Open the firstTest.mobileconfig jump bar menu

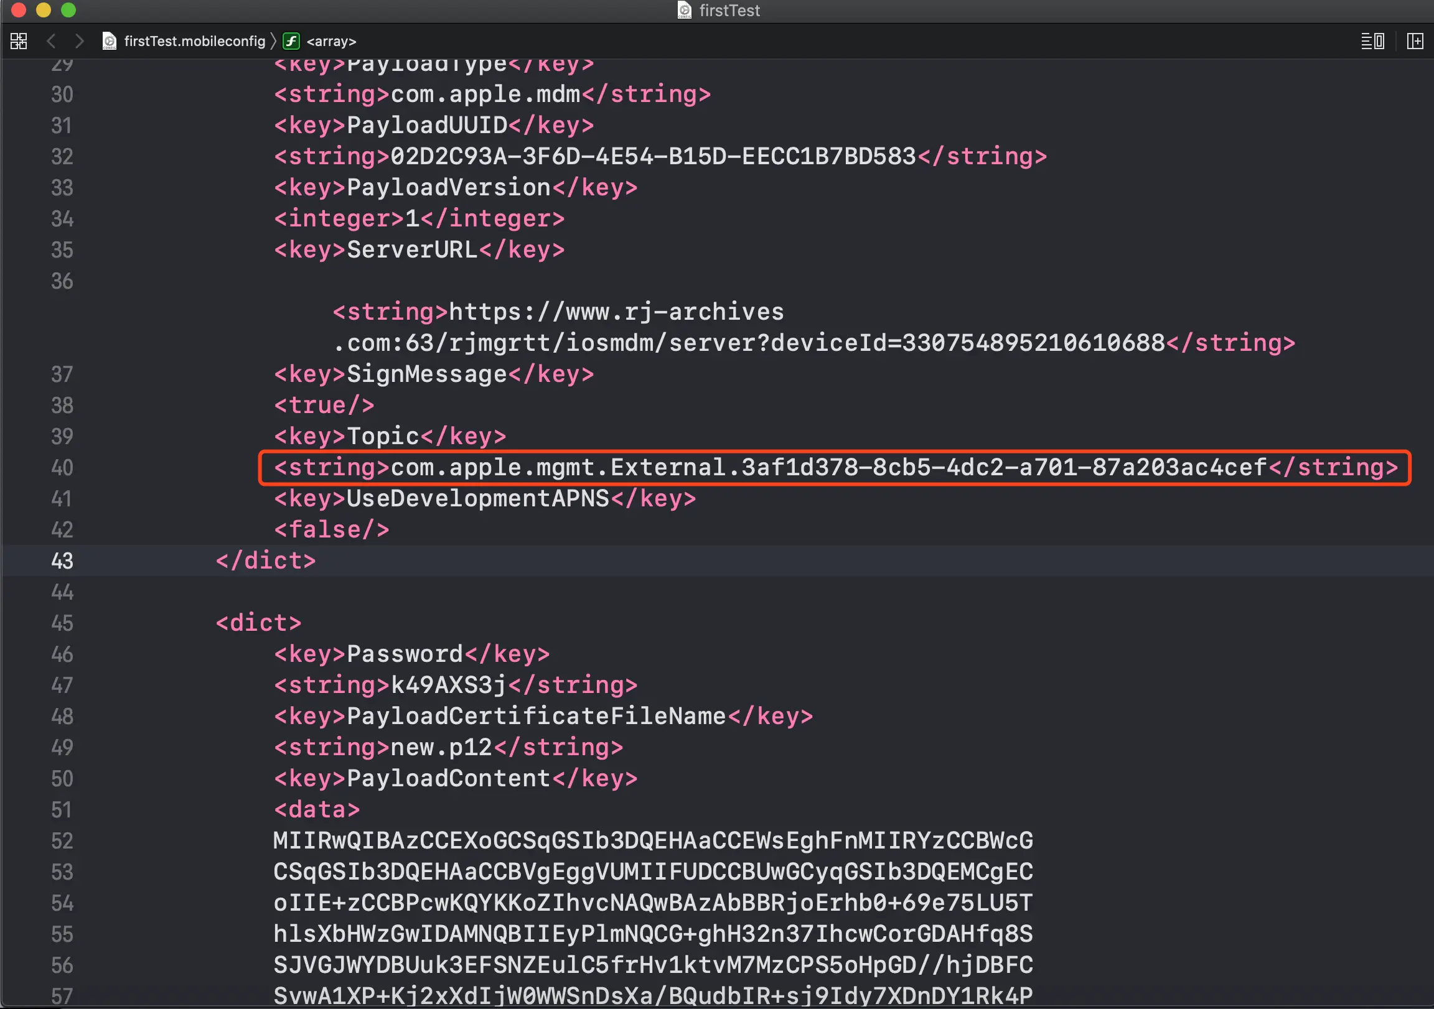pyautogui.click(x=194, y=41)
